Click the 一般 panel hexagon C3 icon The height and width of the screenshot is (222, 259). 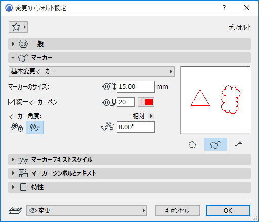point(23,44)
